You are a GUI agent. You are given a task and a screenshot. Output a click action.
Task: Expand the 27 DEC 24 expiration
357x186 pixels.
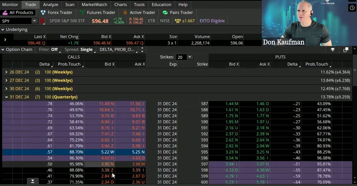pyautogui.click(x=6, y=80)
